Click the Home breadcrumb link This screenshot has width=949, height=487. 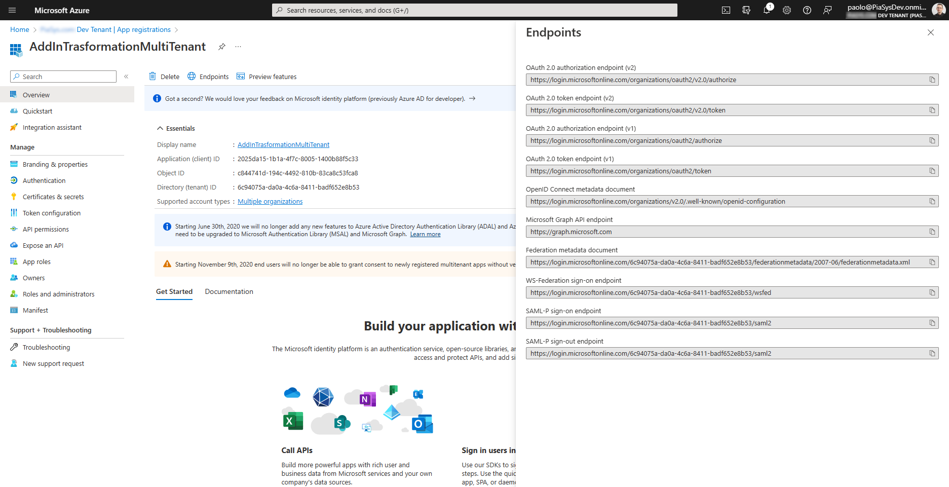pos(20,29)
